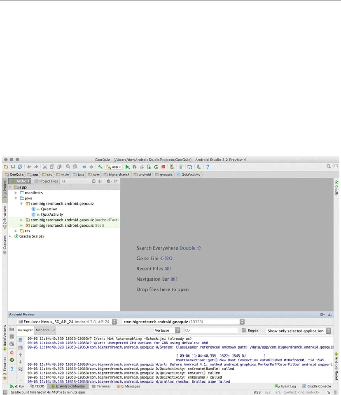The width and height of the screenshot is (341, 395).
Task: Click the Open folder toolbar icon
Action: [6, 167]
